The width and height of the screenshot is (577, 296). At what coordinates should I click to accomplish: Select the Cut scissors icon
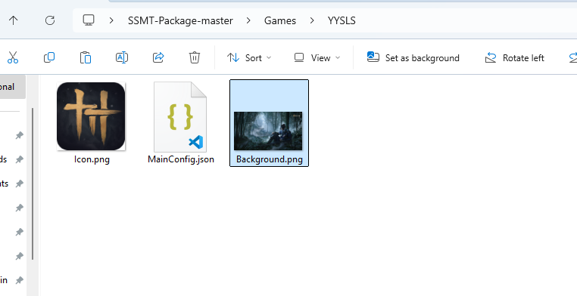13,57
